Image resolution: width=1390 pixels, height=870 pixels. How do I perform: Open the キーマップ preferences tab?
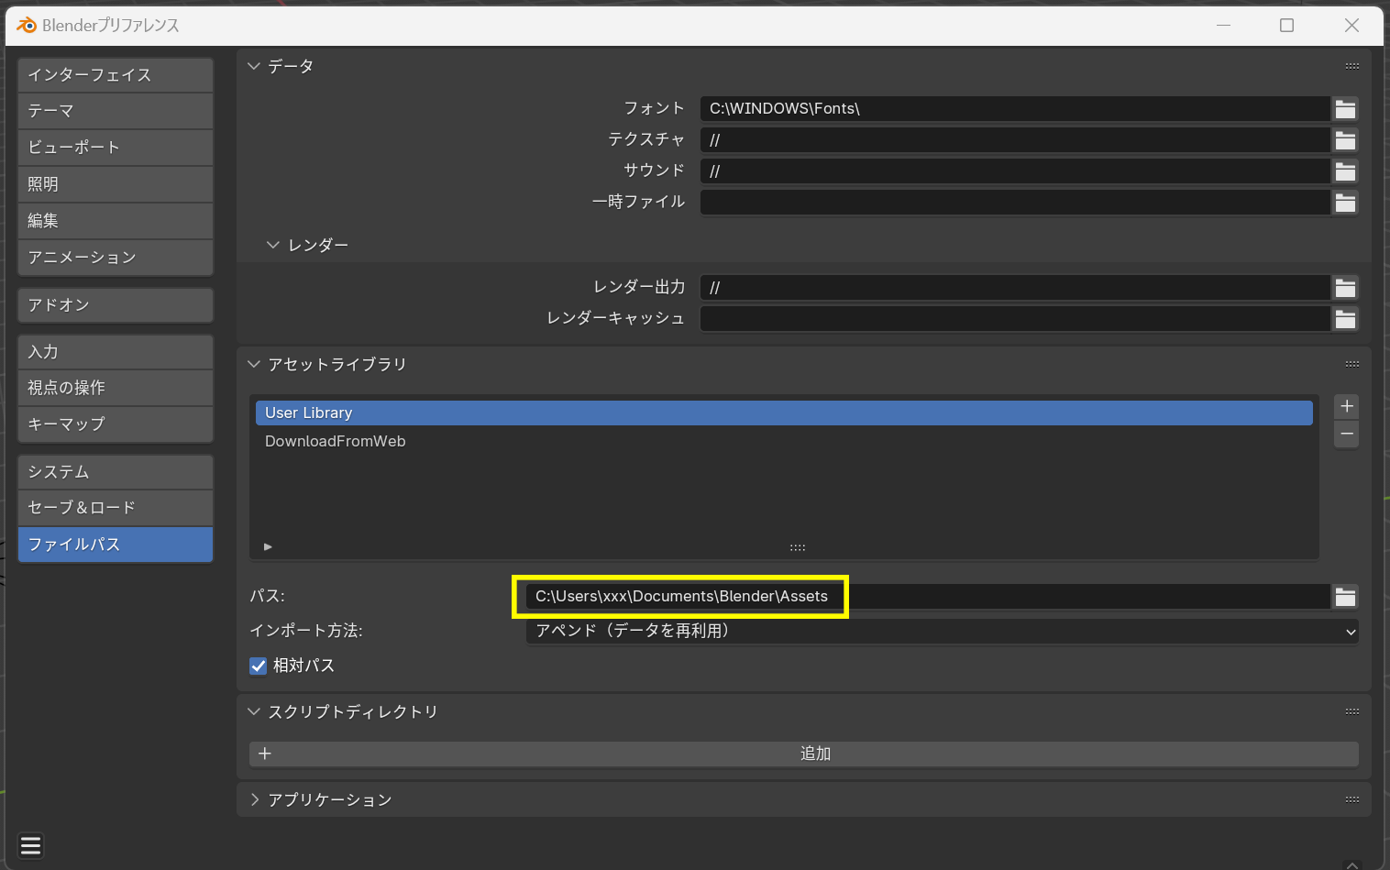[x=116, y=424]
